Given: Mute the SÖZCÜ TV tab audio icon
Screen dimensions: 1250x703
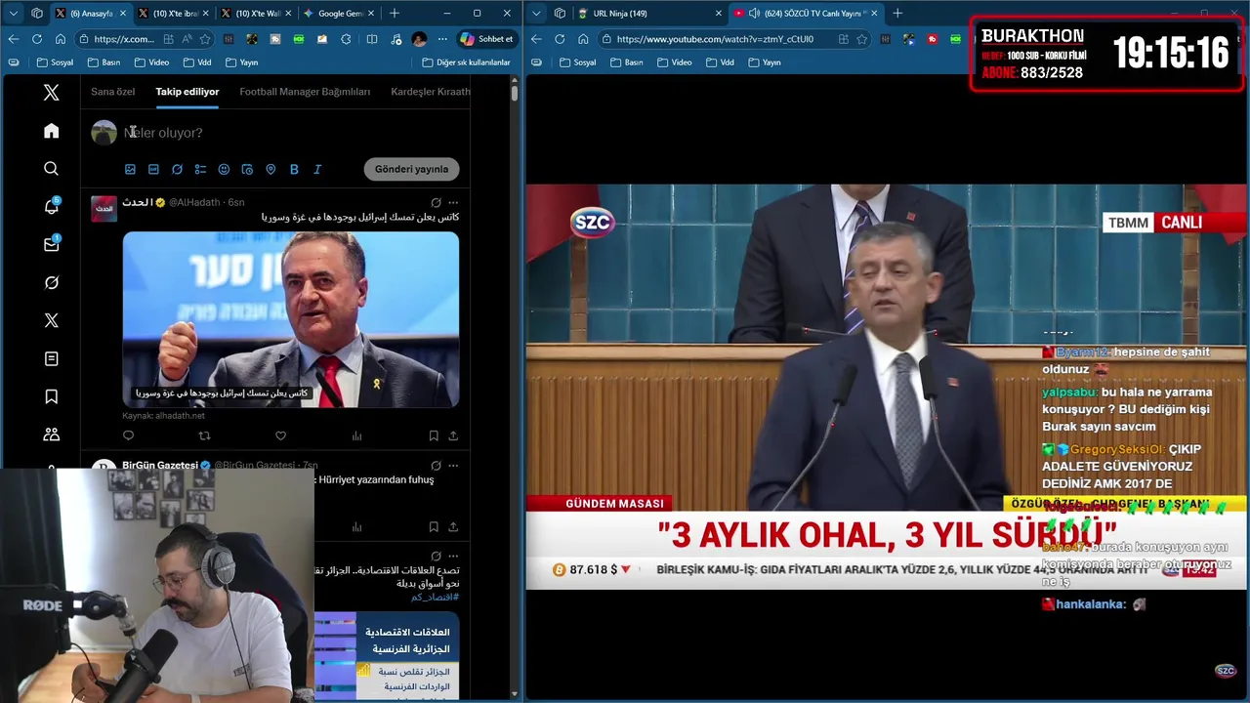Looking at the screenshot, I should click(754, 13).
